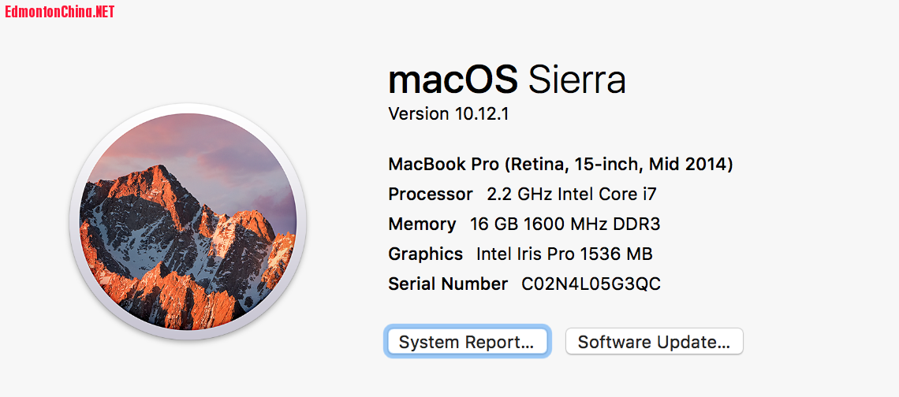
Task: Click the serial number C02N4L05G3QC value
Action: tap(591, 284)
